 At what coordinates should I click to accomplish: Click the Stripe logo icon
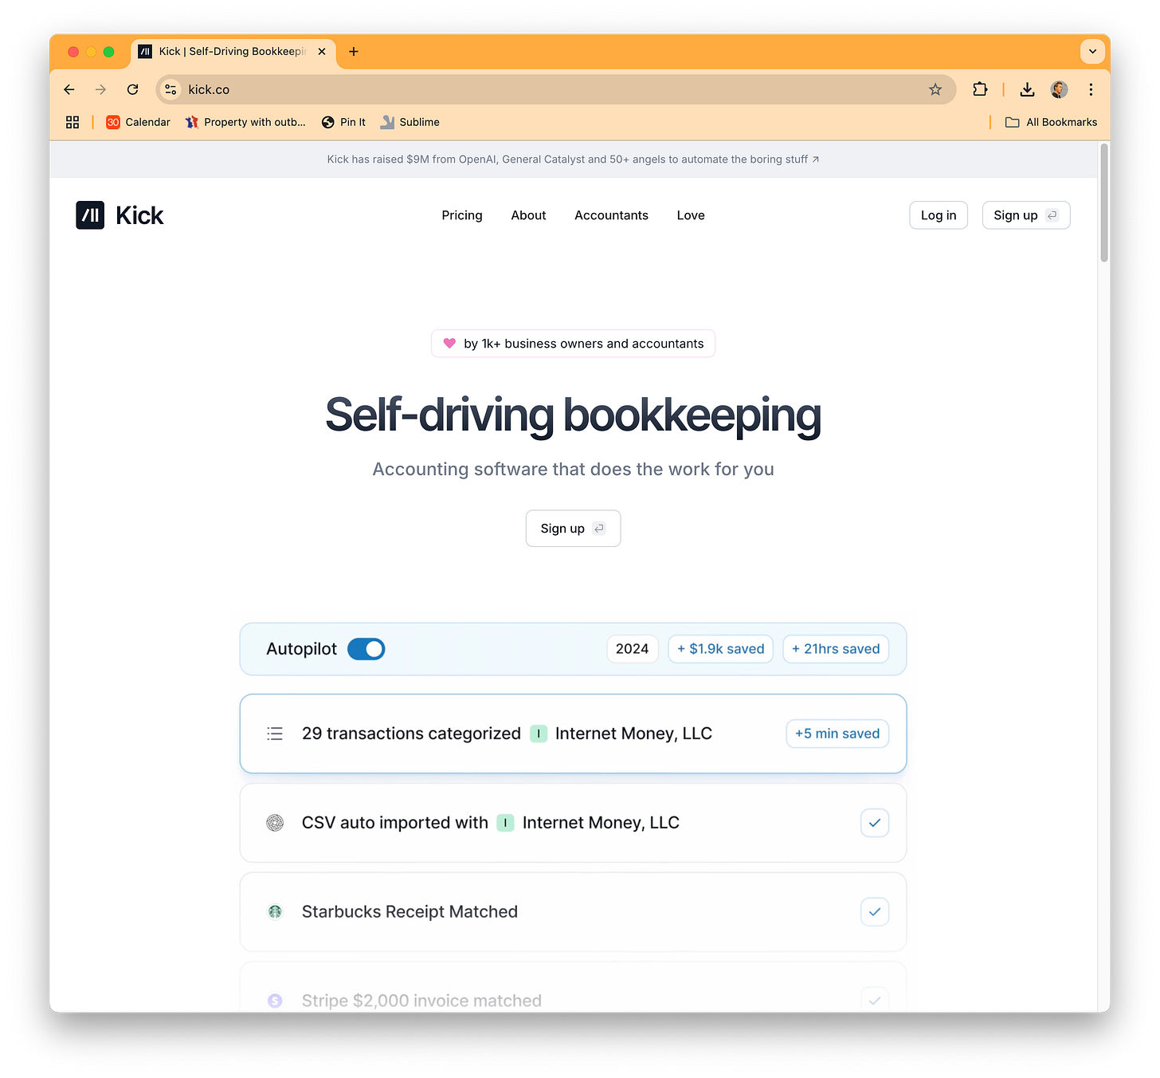275,1001
